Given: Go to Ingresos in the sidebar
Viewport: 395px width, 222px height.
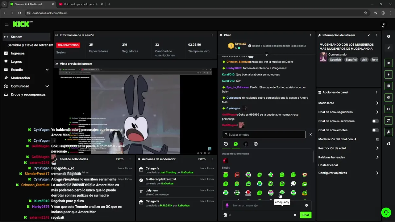Looking at the screenshot, I should (x=18, y=53).
